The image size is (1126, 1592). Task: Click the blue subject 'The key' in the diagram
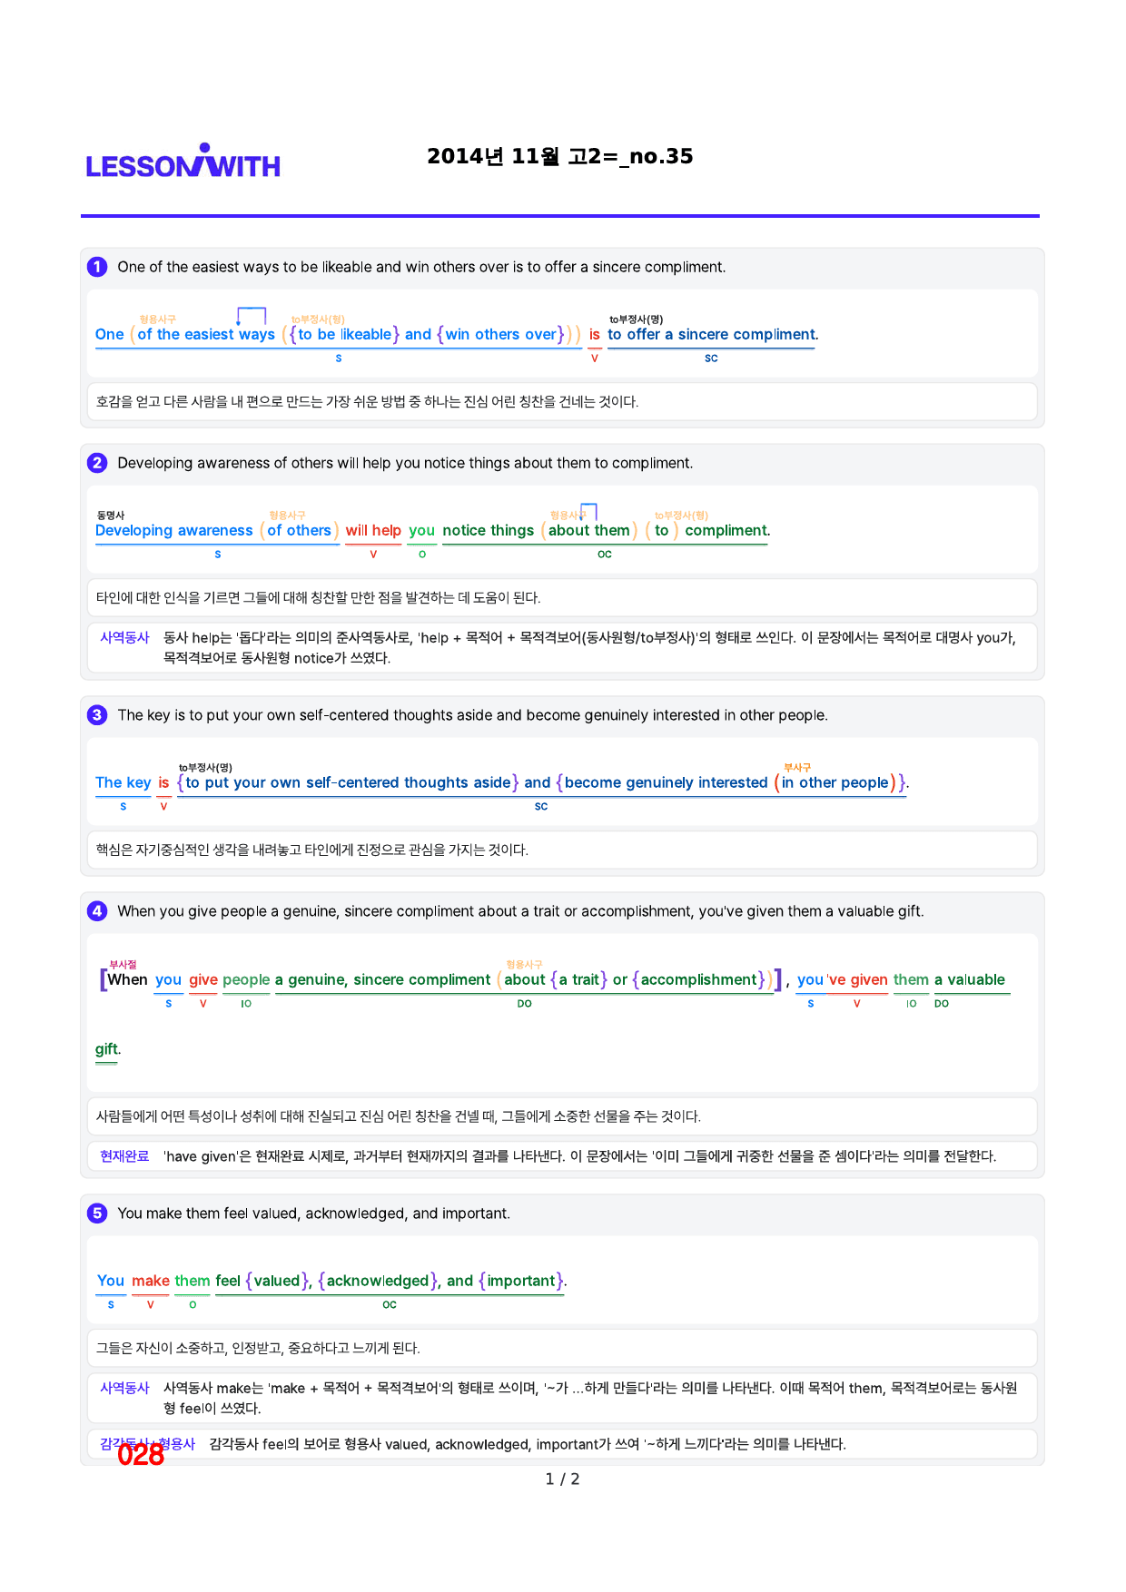pyautogui.click(x=123, y=782)
